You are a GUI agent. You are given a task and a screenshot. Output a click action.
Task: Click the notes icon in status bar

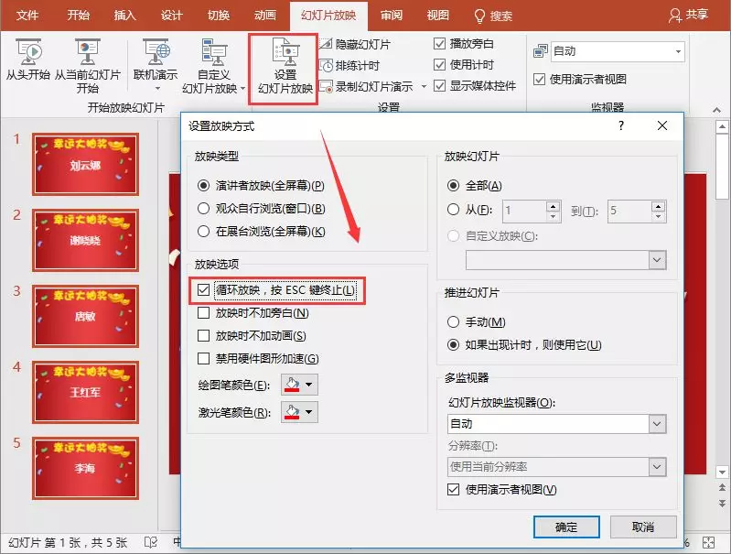[x=151, y=542]
